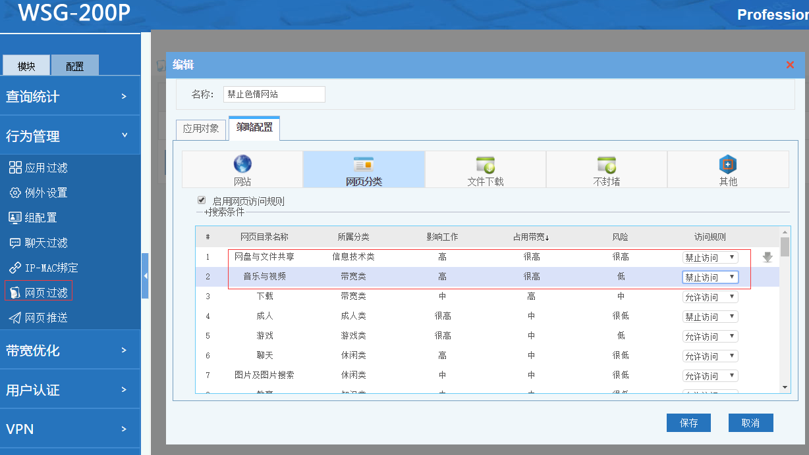Click the gray down arrow in row 1

(767, 257)
